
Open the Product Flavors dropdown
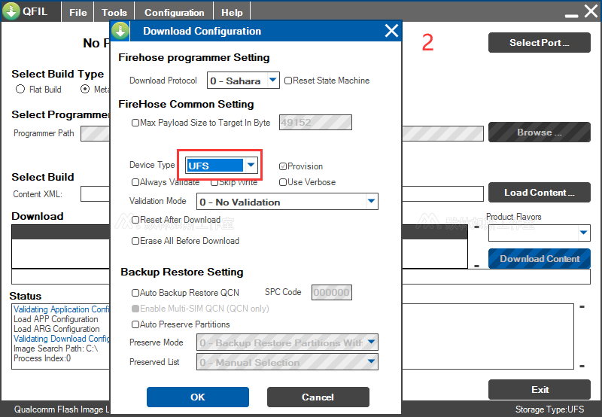click(540, 233)
